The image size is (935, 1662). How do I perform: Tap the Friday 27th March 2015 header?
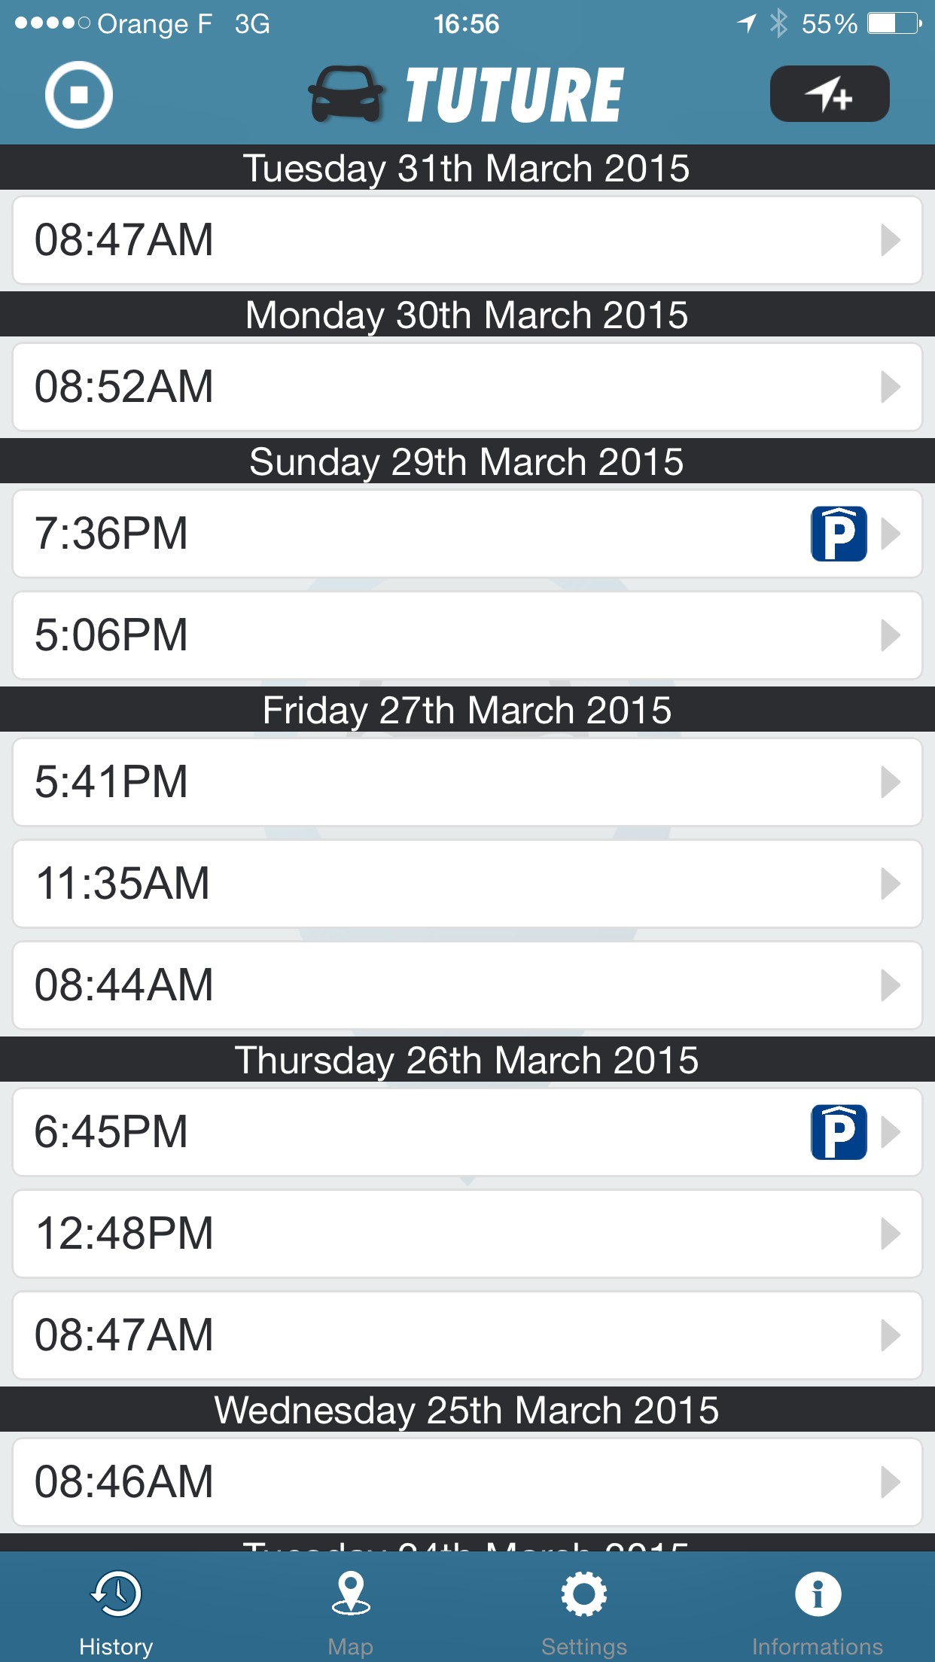(467, 710)
